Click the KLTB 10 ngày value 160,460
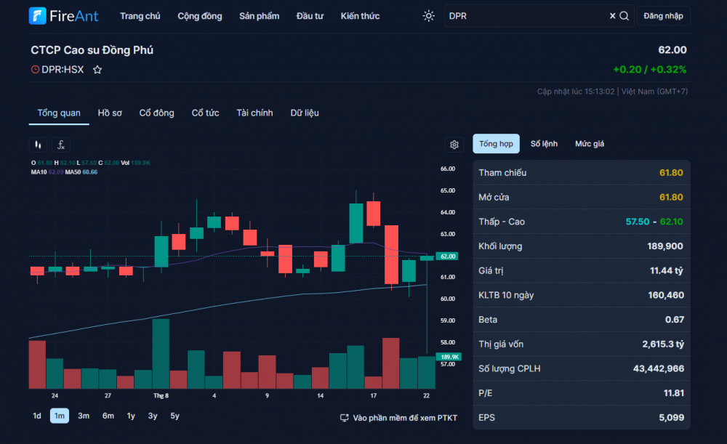This screenshot has height=444, width=727. click(666, 295)
